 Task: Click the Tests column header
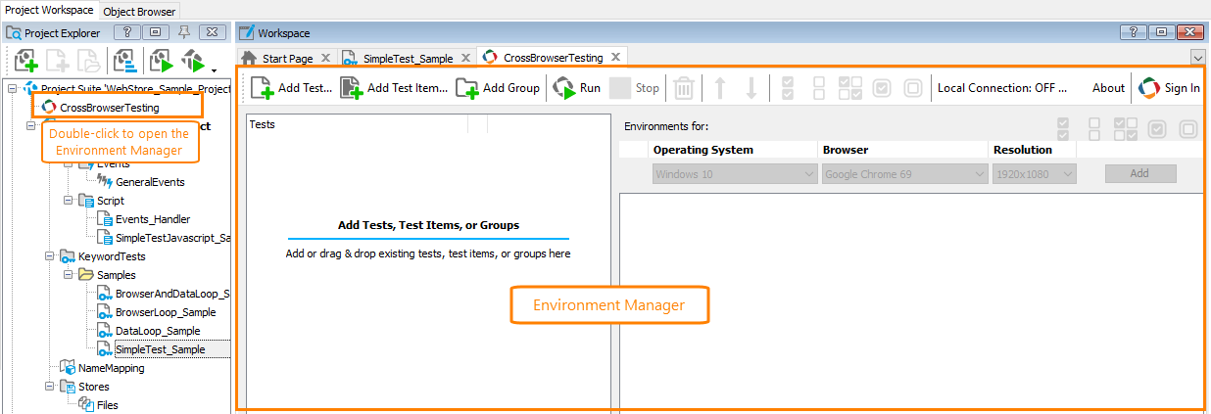(357, 124)
